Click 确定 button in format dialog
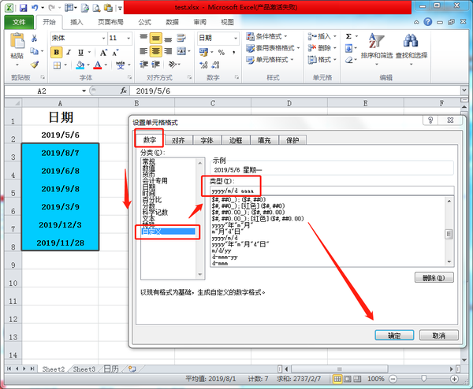Image resolution: width=473 pixels, height=389 pixels. pyautogui.click(x=394, y=335)
